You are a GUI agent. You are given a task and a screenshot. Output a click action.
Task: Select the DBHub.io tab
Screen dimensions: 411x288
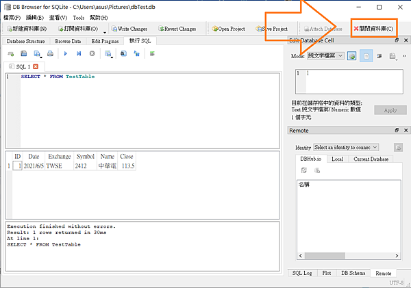311,159
